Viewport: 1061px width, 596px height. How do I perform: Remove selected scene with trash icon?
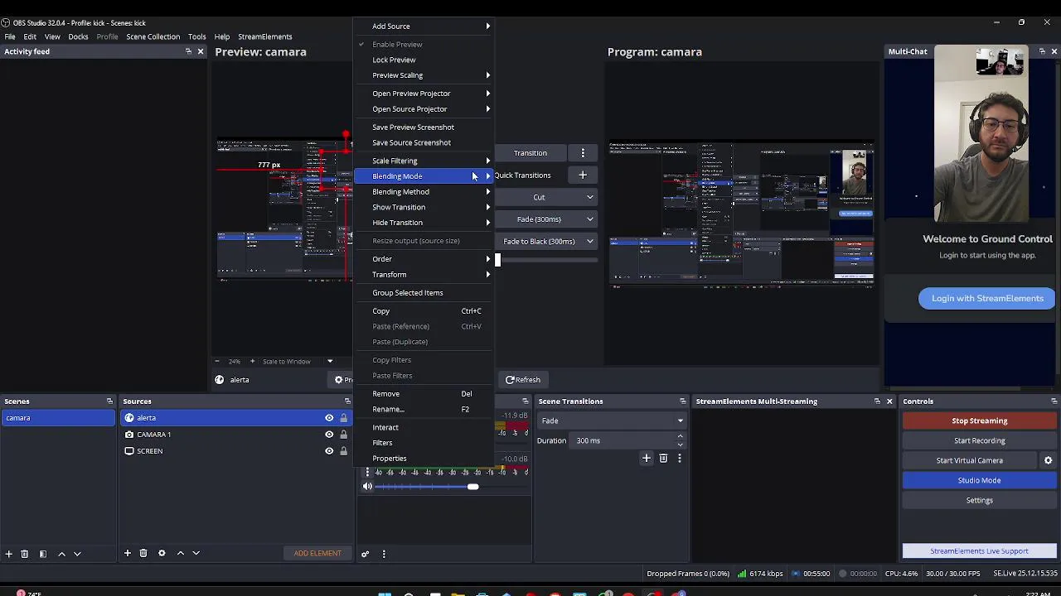click(x=24, y=553)
